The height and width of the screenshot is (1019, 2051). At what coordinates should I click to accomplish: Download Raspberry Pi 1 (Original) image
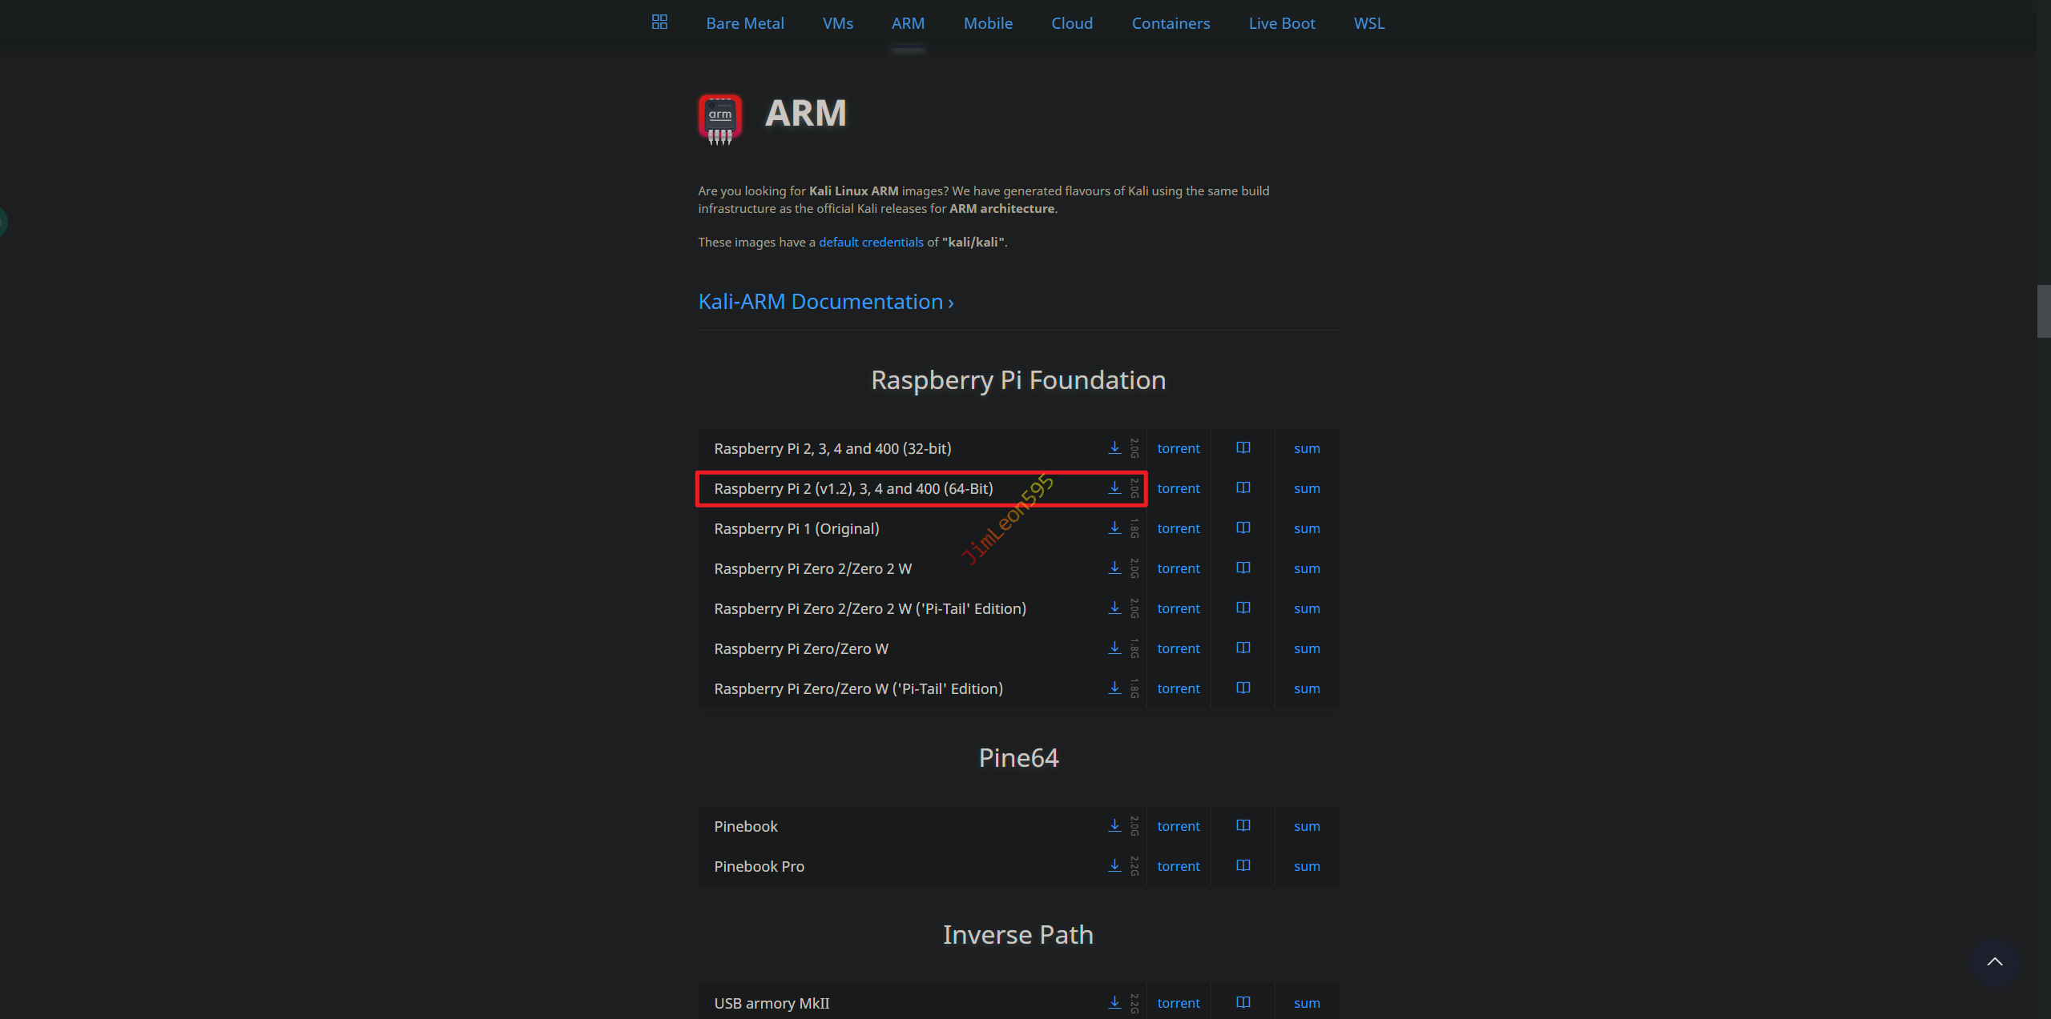[x=1114, y=528]
